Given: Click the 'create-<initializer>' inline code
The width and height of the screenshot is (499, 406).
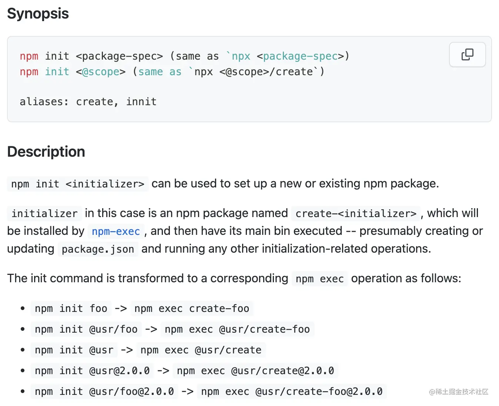Looking at the screenshot, I should [355, 214].
